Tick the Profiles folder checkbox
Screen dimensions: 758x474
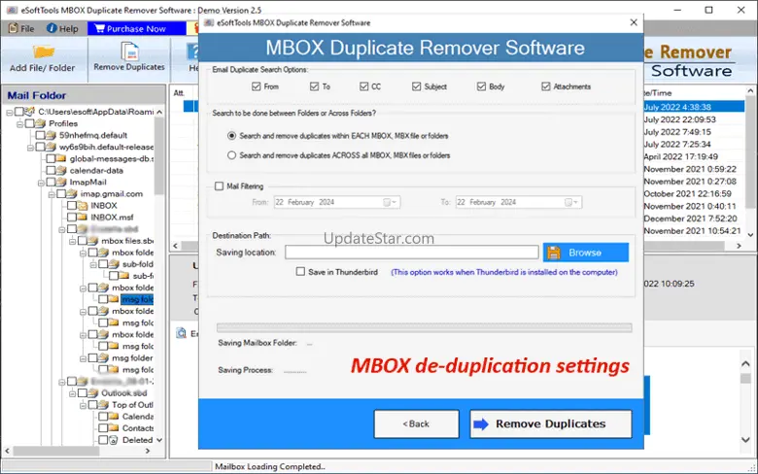coord(29,123)
